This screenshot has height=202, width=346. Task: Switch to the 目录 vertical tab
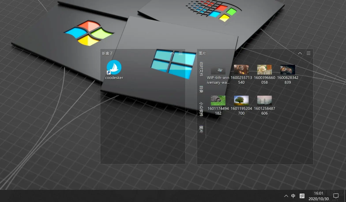(201, 89)
